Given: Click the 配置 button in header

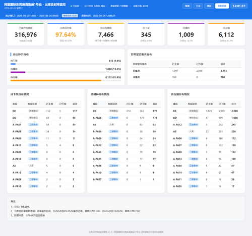Looking at the screenshot, I should pyautogui.click(x=187, y=6).
